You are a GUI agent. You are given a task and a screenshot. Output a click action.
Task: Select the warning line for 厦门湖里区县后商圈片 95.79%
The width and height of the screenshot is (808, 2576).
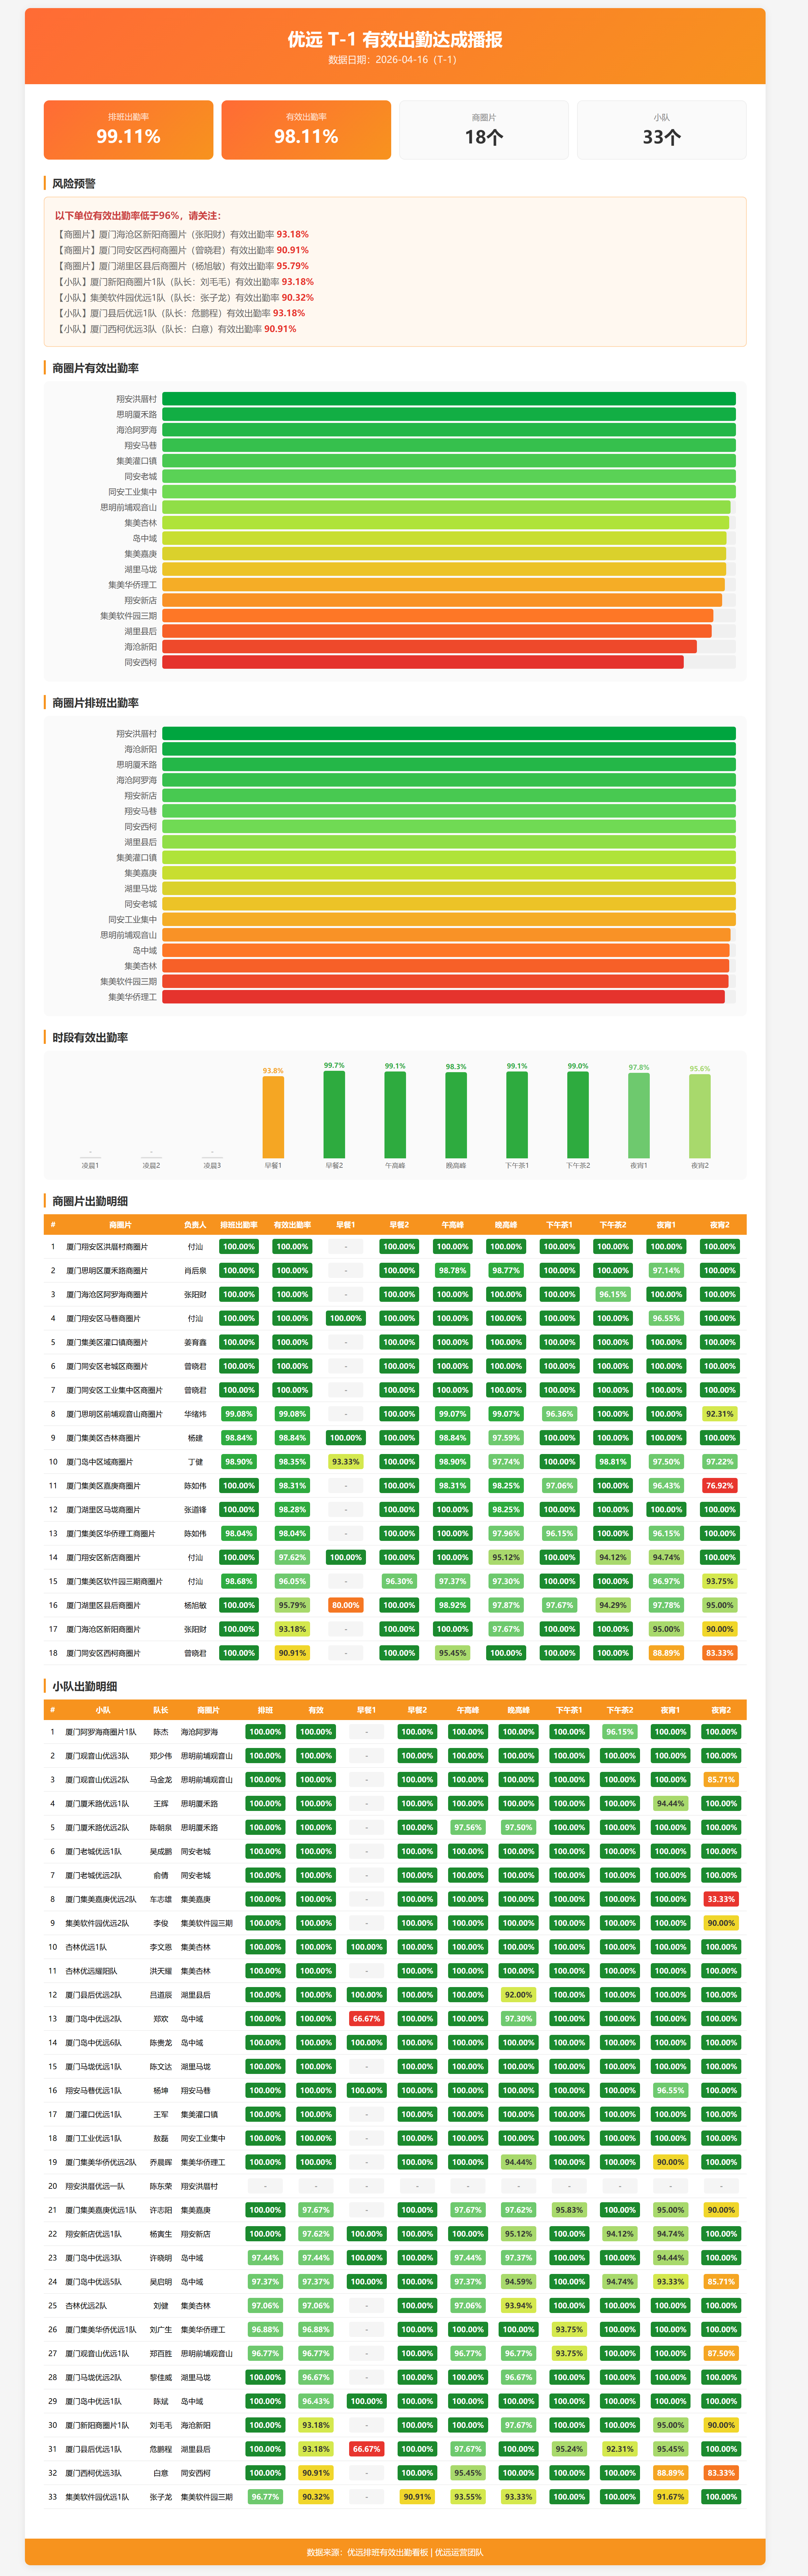(x=182, y=266)
